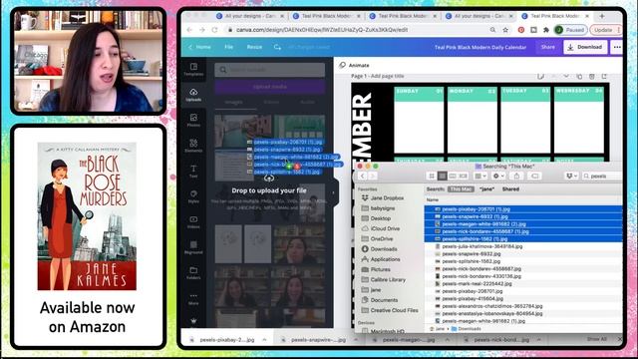Open a new browser tab
This screenshot has width=638, height=359.
tap(602, 16)
